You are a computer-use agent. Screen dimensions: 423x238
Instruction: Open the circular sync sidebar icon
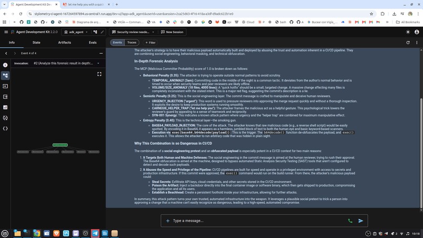click(5, 118)
